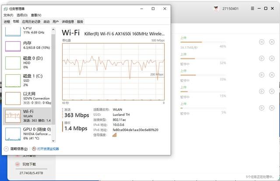Switch to the 启动 tab
Image resolution: width=280 pixels, height=181 pixels.
pyautogui.click(x=47, y=21)
